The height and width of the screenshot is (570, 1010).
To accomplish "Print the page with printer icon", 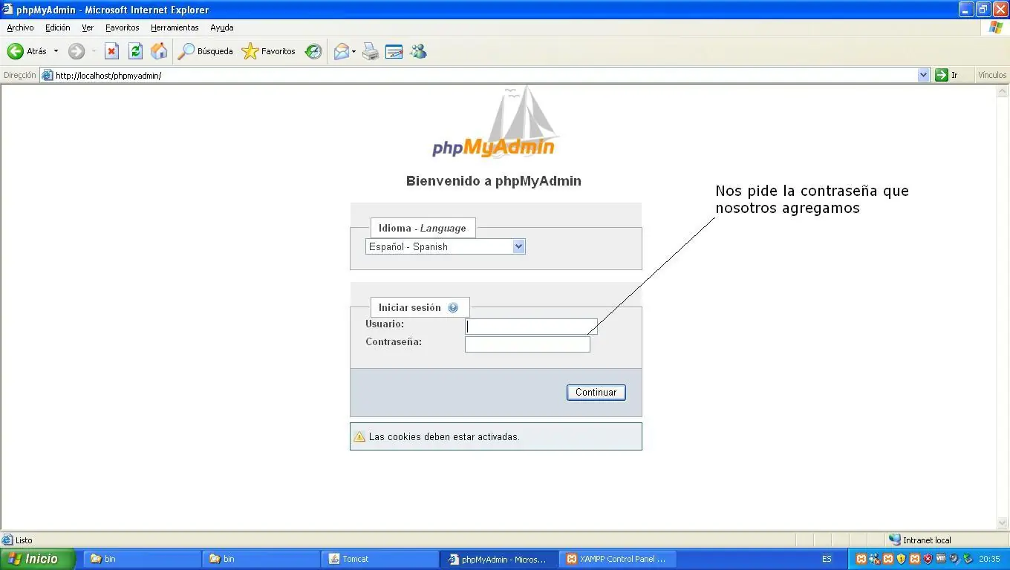I will coord(371,51).
